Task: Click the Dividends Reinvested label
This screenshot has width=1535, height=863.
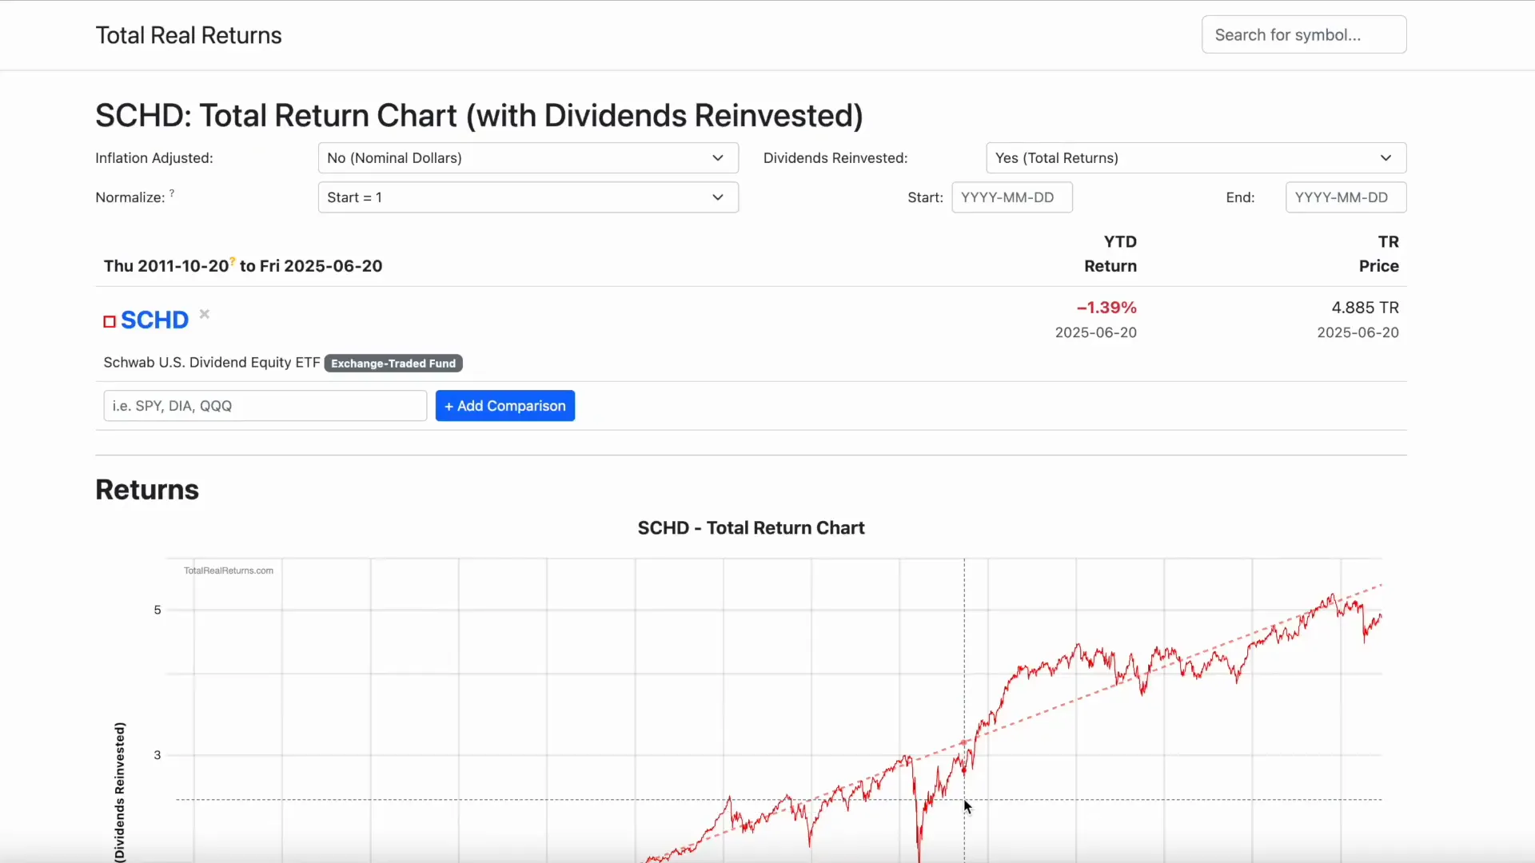Action: [835, 158]
